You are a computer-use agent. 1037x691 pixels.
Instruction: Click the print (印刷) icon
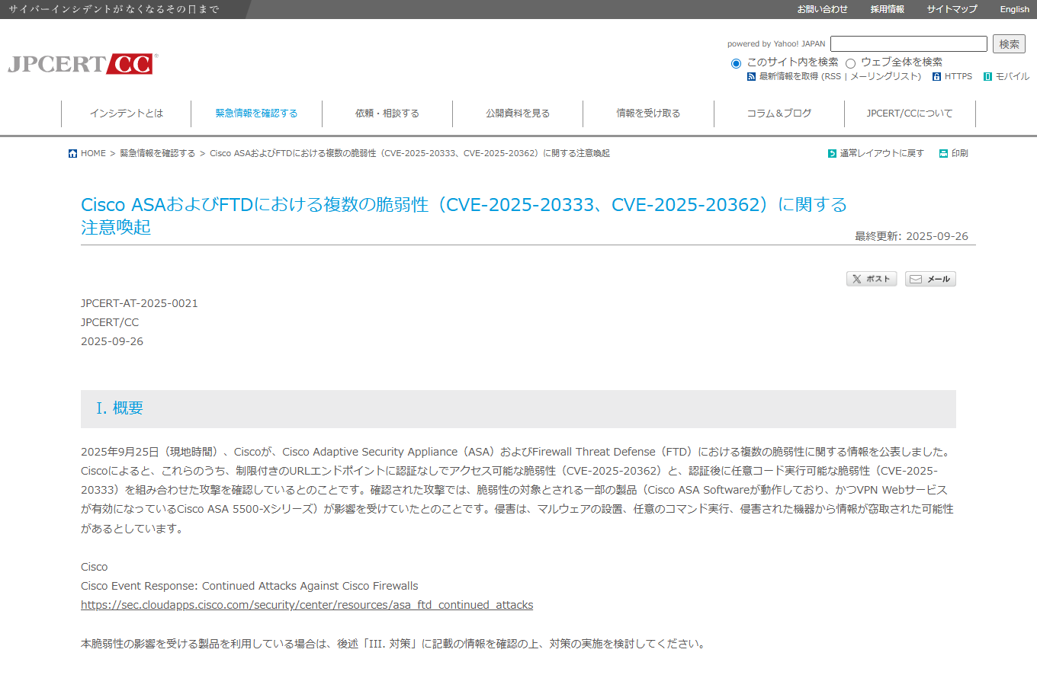click(x=943, y=154)
